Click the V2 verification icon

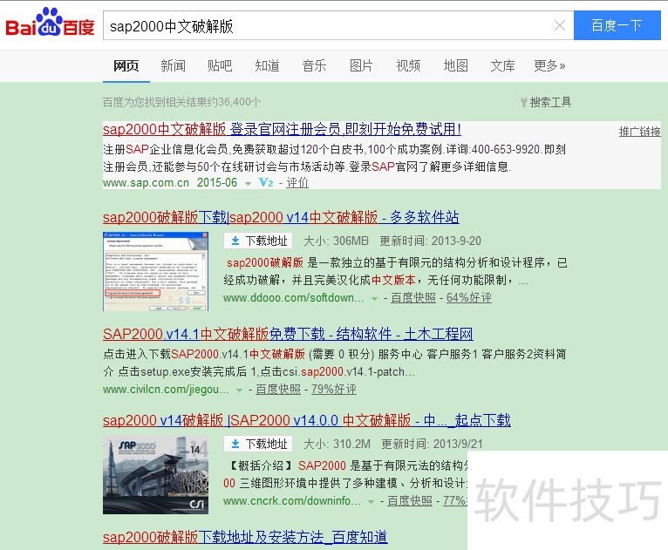[266, 183]
